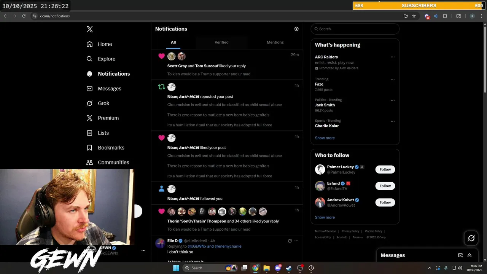Open Windows Start menu
The height and width of the screenshot is (274, 487).
click(176, 268)
